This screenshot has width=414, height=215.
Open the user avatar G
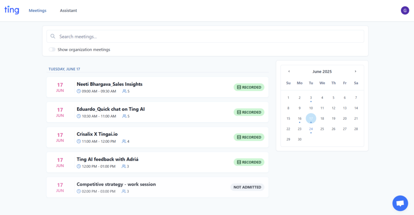point(405,10)
